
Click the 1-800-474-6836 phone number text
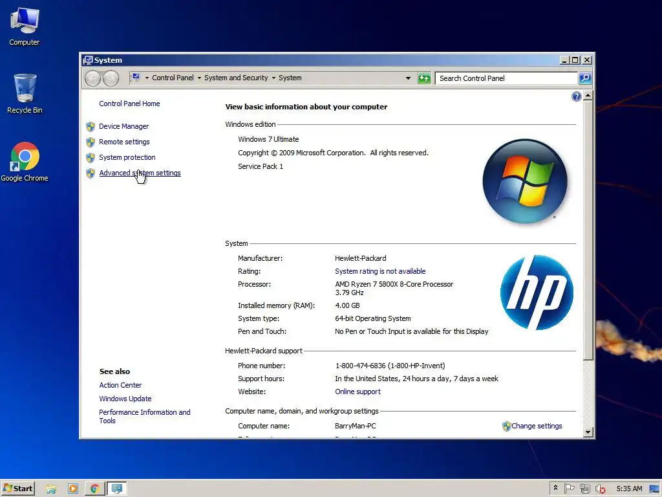[x=390, y=366]
